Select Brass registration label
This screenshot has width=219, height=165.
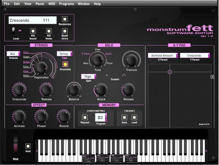click(x=26, y=62)
